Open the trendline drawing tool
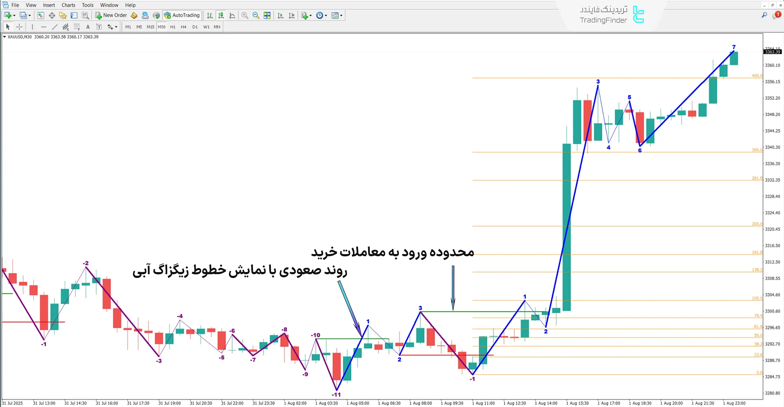The height and width of the screenshot is (407, 784). pos(55,27)
